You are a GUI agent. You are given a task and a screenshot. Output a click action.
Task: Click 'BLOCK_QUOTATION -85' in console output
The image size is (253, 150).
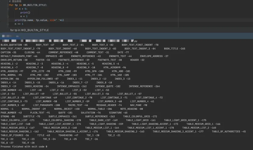[x=14, y=45]
